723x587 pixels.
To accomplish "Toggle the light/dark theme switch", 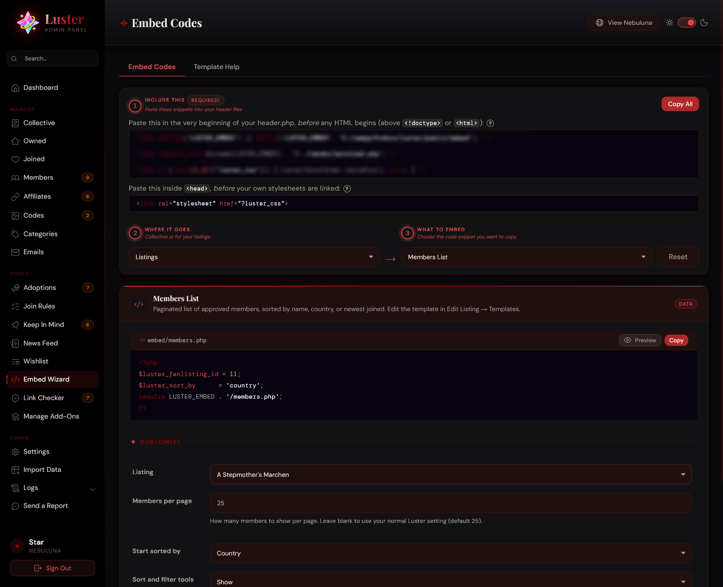I will pos(687,23).
